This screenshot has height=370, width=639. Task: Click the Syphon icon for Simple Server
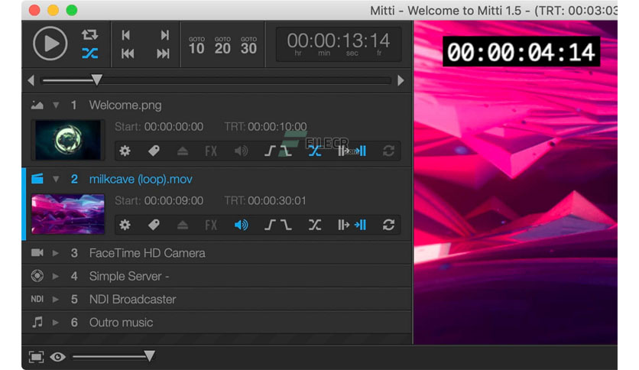[x=37, y=276]
